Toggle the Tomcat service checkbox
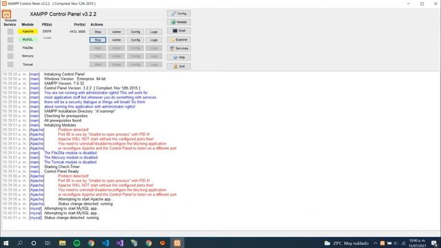Viewport: 441px width, 248px height. [10, 64]
